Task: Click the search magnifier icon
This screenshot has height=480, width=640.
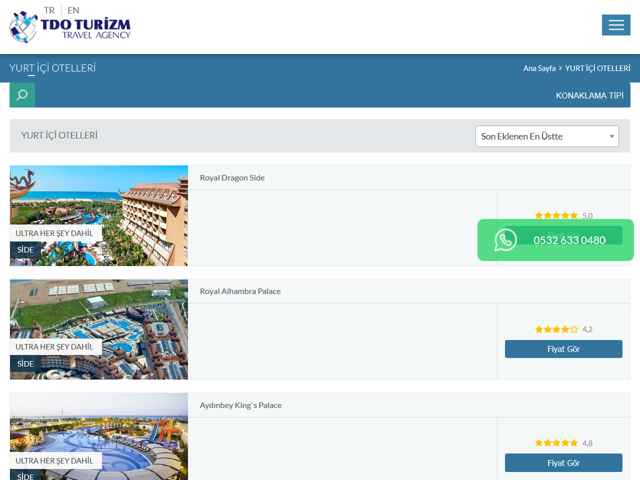Action: [x=22, y=95]
